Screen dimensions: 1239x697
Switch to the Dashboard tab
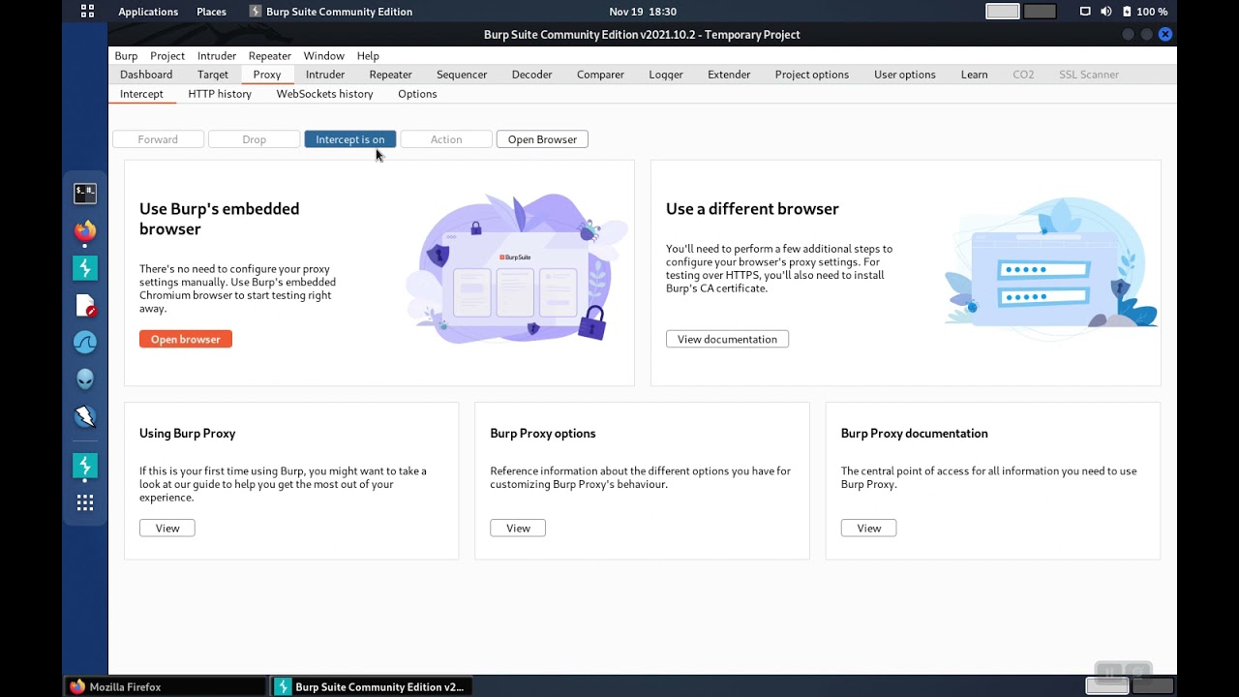point(146,75)
